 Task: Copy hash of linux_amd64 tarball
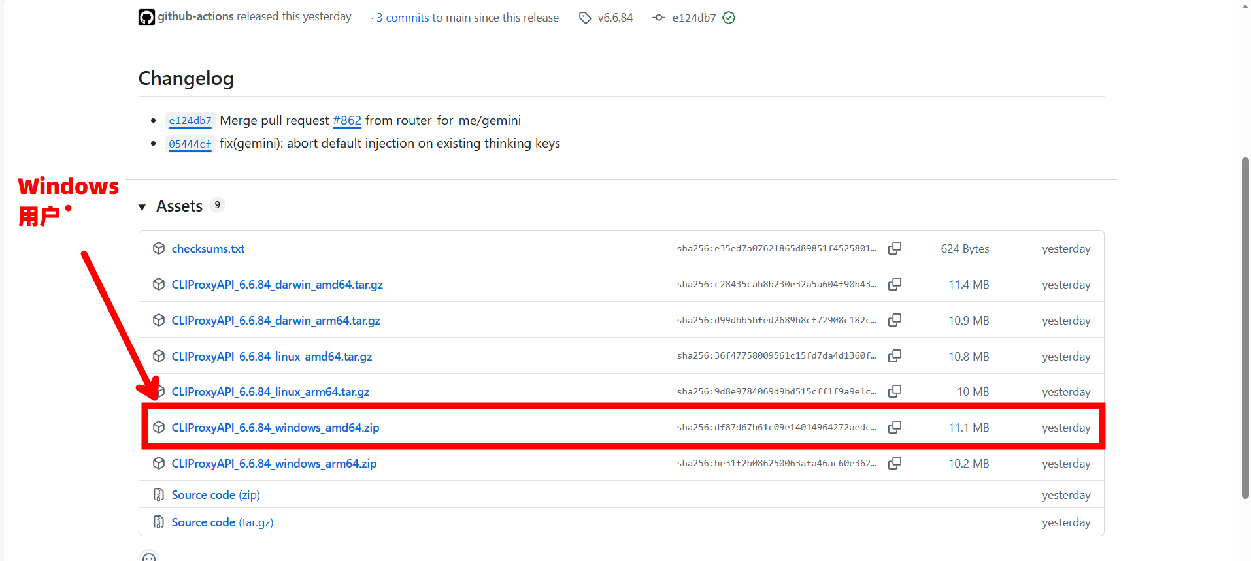[x=895, y=356]
